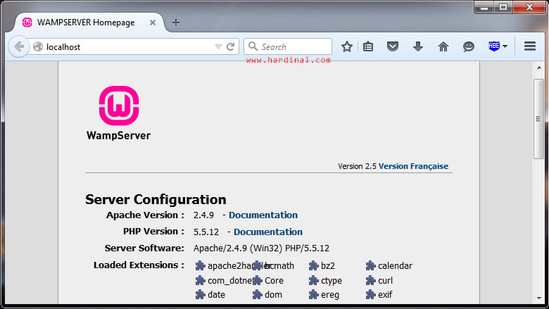The height and width of the screenshot is (309, 549).
Task: Select the text 'Server Configuration'
Action: coord(156,199)
